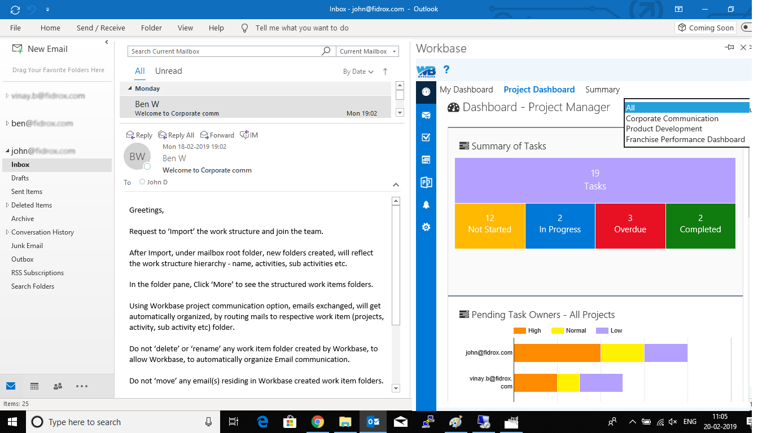Click the Coming Soon button
The height and width of the screenshot is (433, 771).
coord(706,28)
